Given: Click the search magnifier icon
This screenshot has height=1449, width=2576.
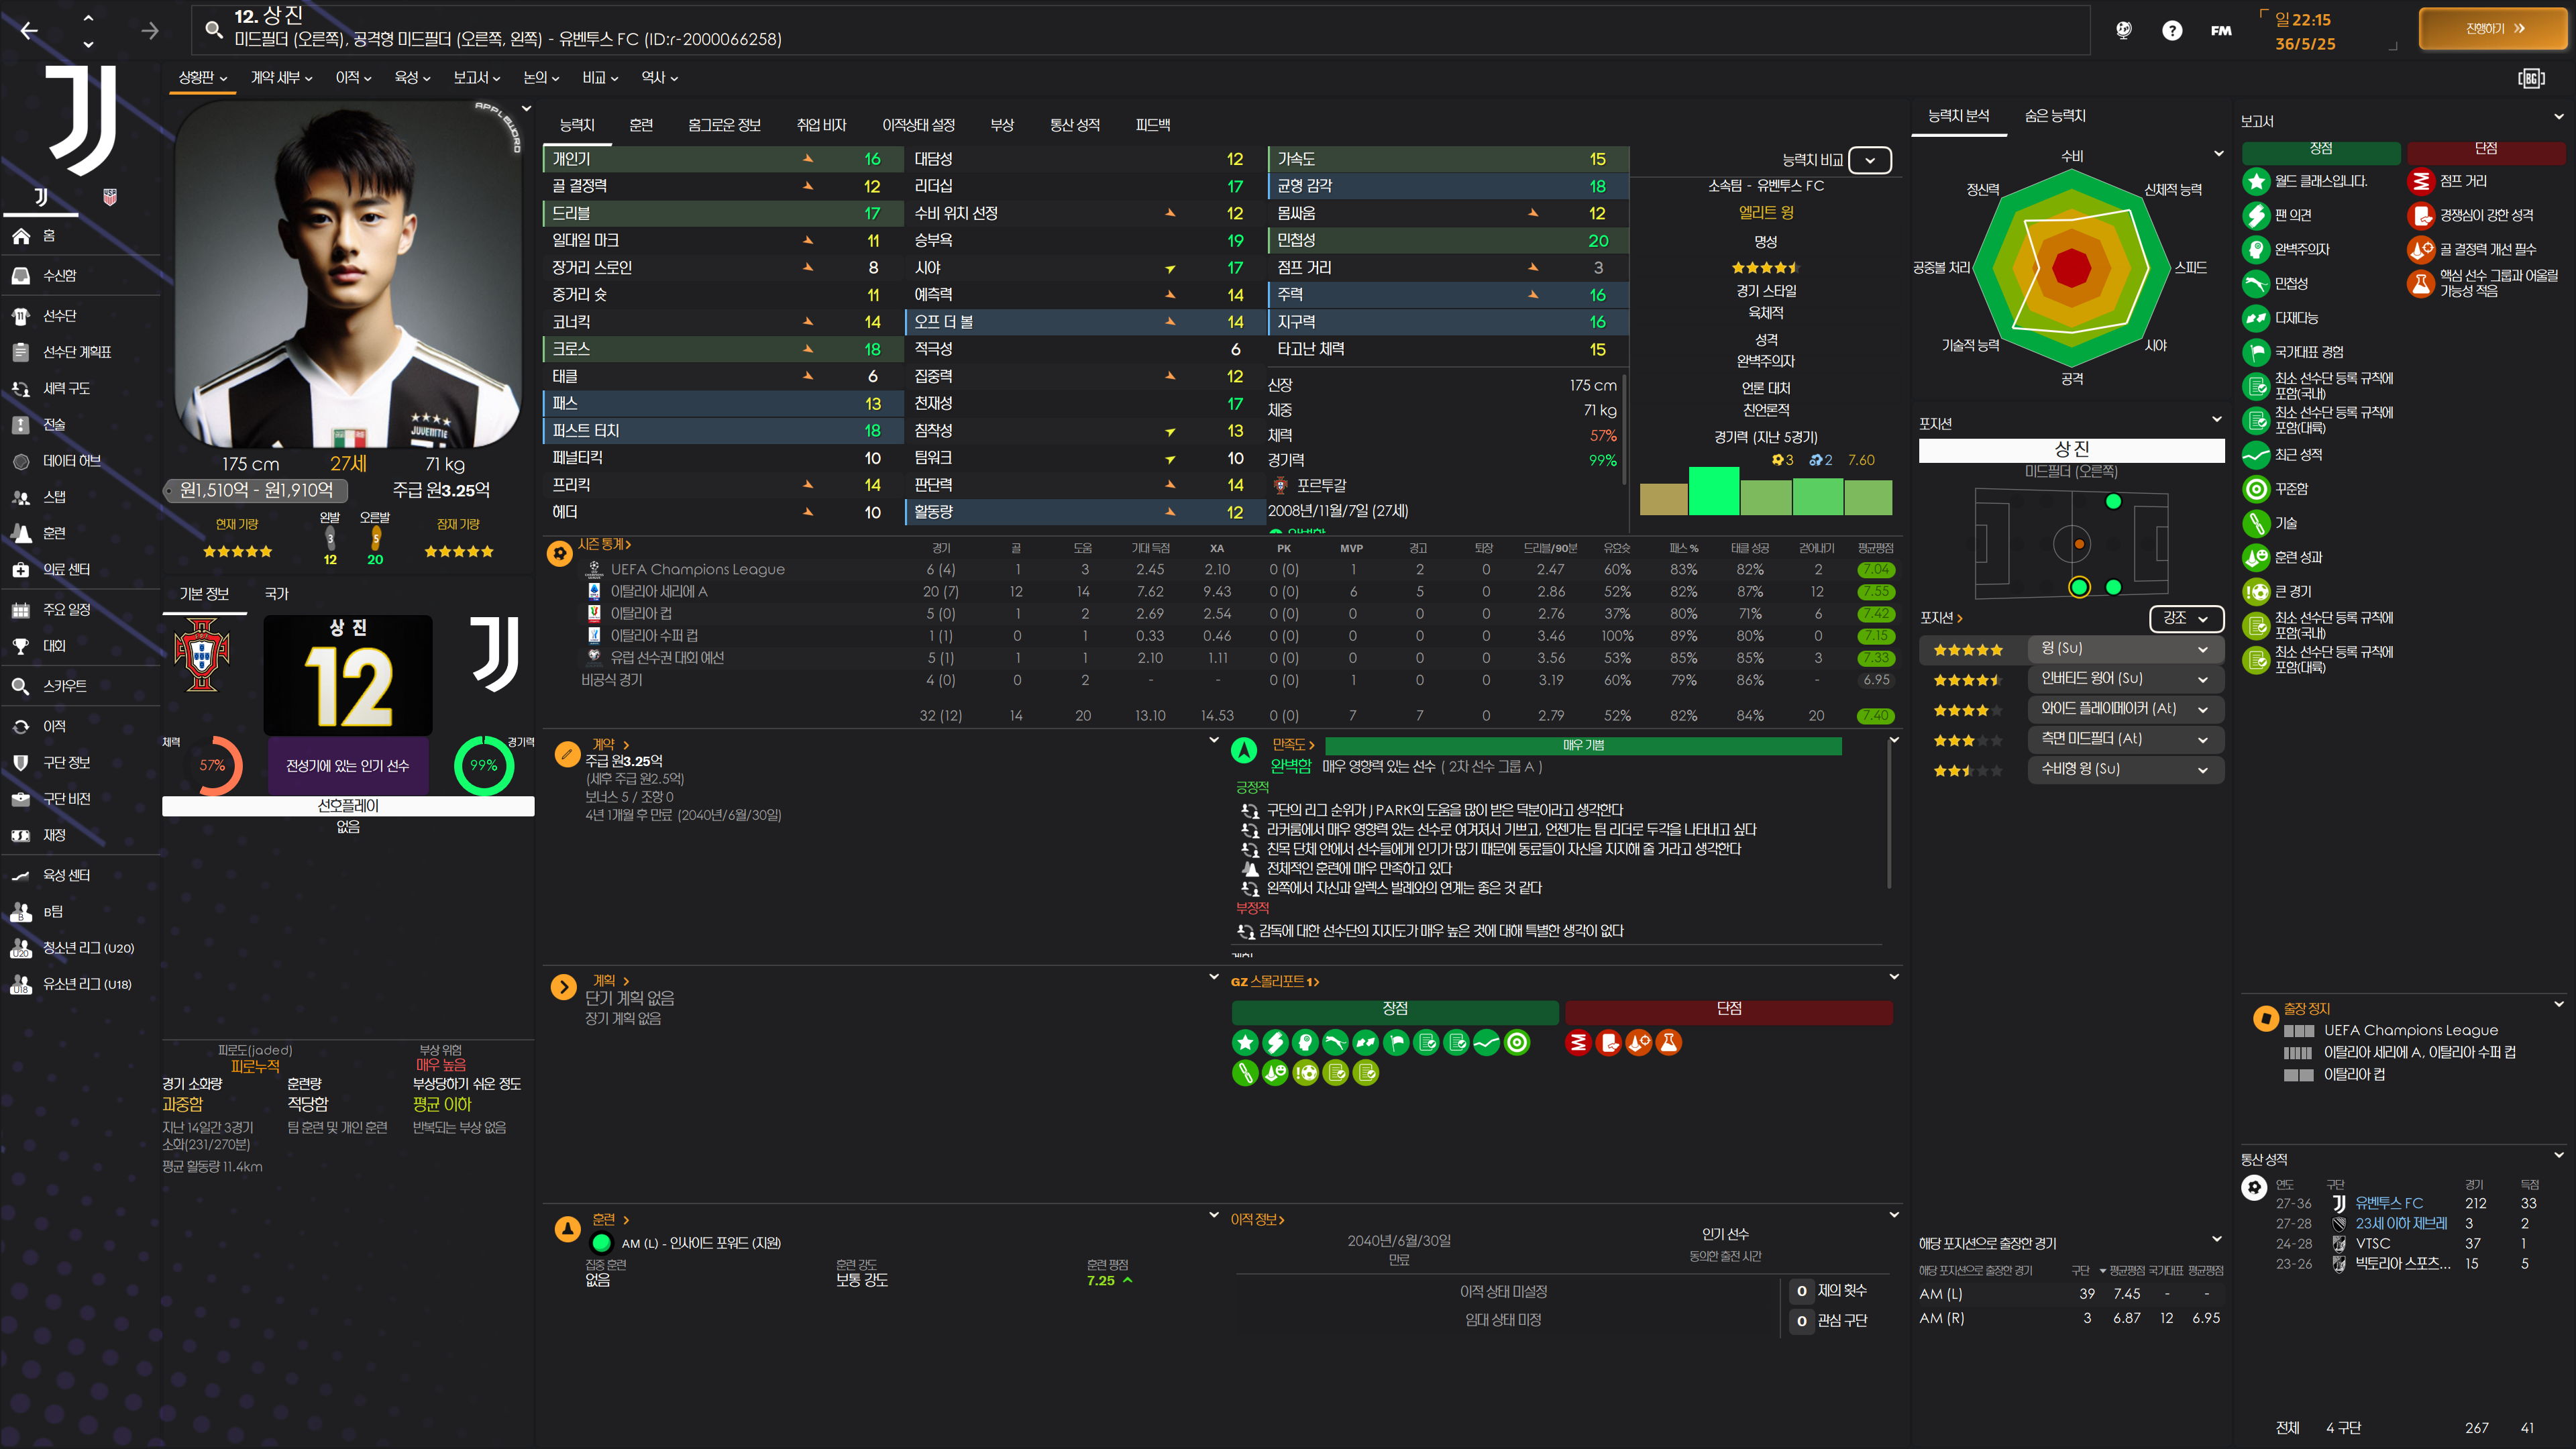Looking at the screenshot, I should (x=213, y=29).
